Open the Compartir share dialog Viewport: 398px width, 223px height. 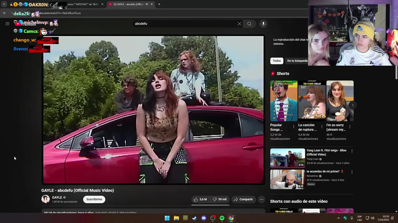(243, 199)
